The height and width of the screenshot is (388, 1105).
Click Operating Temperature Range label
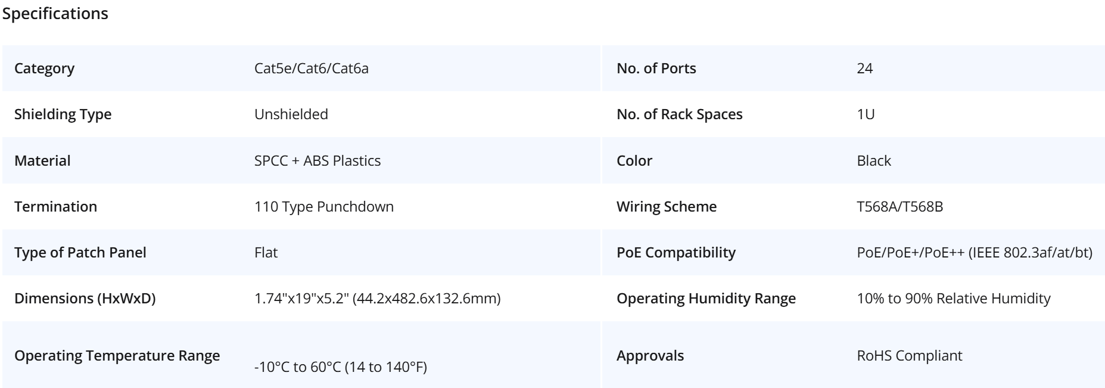tap(117, 356)
